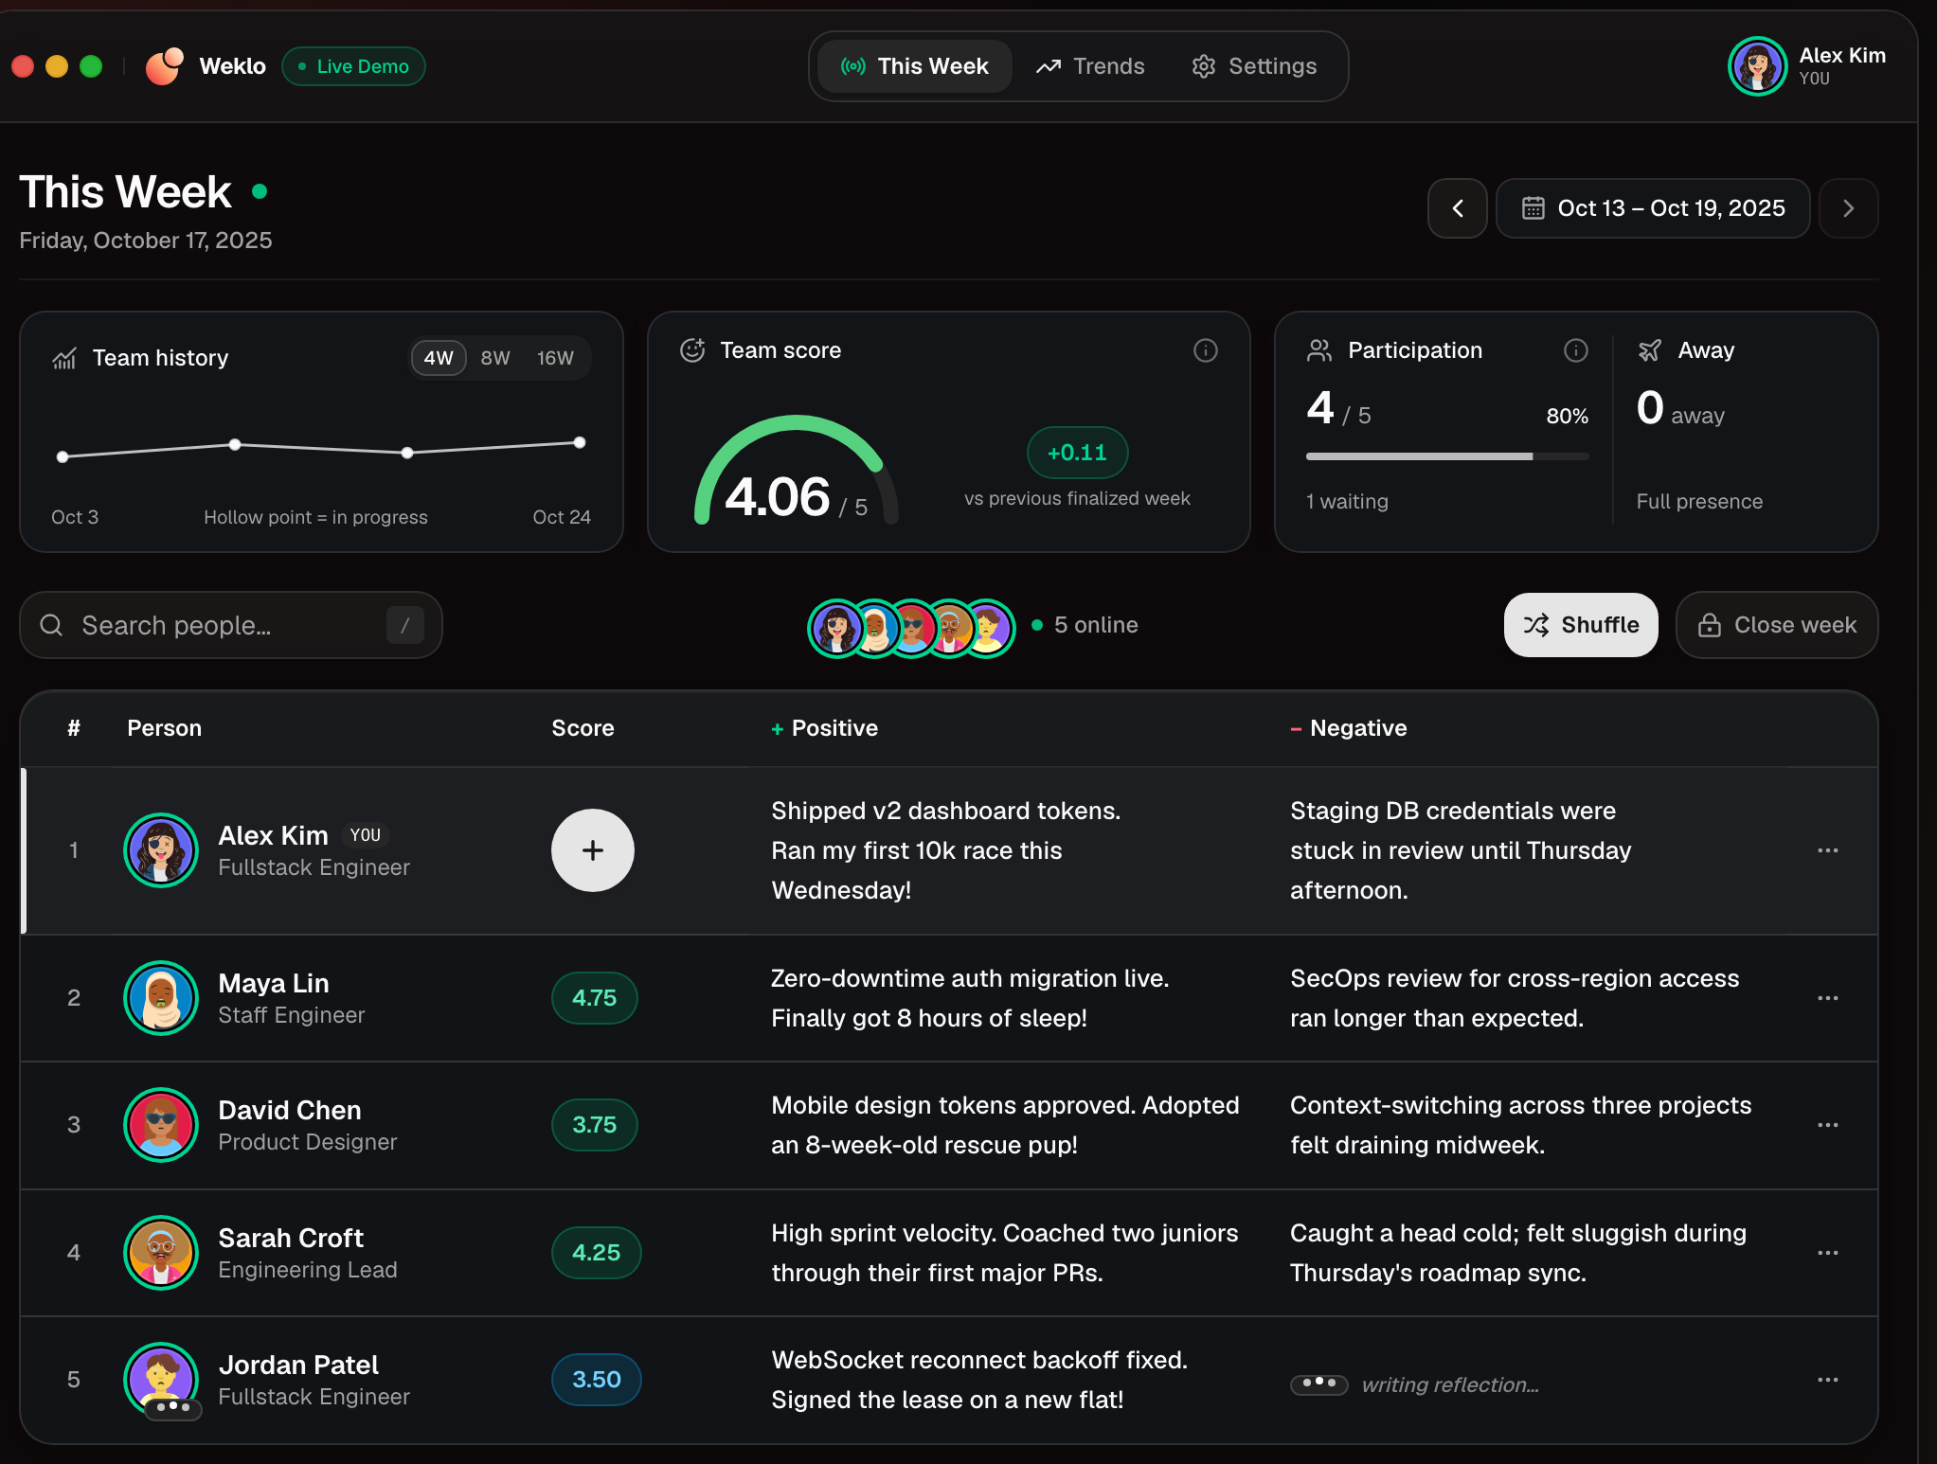The width and height of the screenshot is (1937, 1464).
Task: Add score with plus button for Alex Kim
Action: [593, 850]
